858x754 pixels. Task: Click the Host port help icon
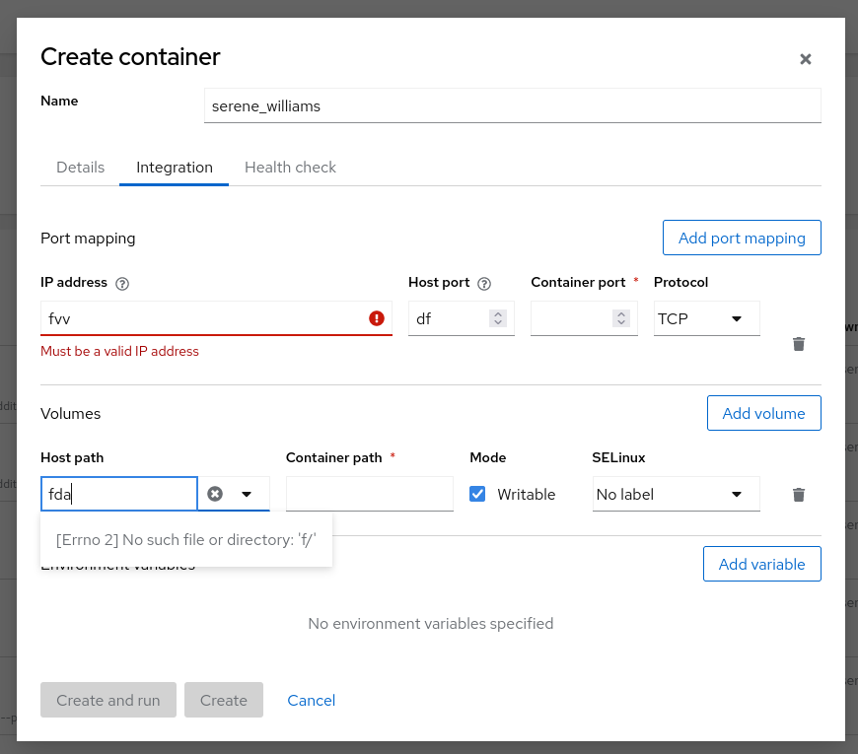(483, 283)
